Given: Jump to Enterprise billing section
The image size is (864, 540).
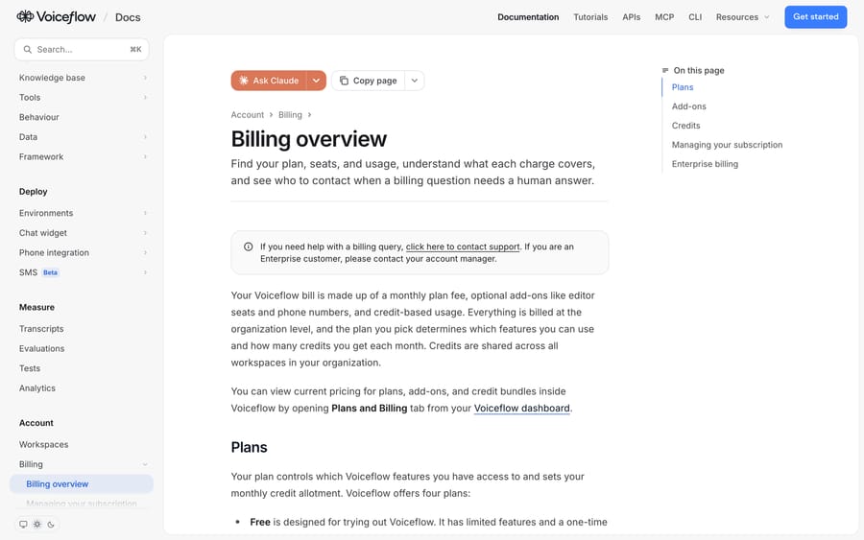Looking at the screenshot, I should click(x=705, y=164).
